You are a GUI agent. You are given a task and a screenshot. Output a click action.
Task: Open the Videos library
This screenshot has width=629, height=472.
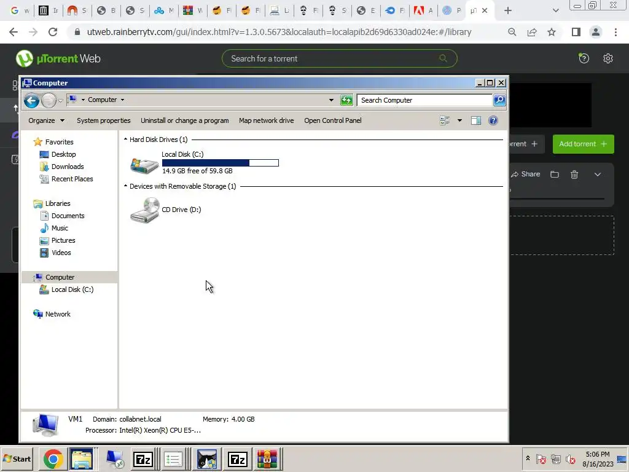(61, 253)
